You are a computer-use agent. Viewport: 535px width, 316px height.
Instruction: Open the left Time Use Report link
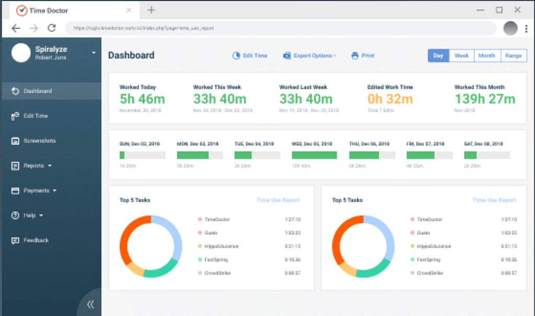(278, 200)
